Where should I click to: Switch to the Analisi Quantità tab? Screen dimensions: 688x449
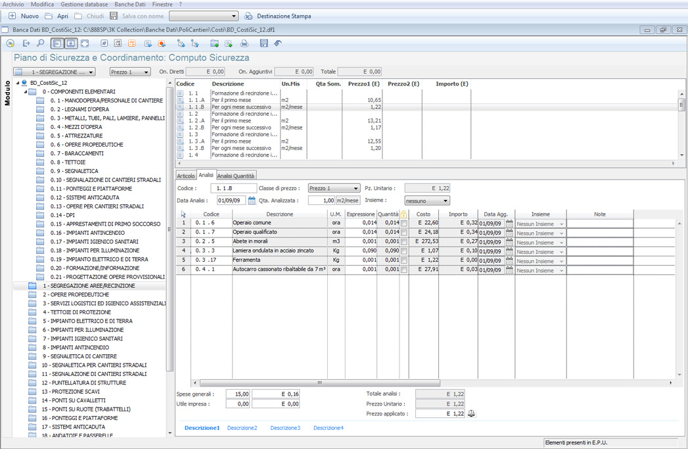pos(236,176)
